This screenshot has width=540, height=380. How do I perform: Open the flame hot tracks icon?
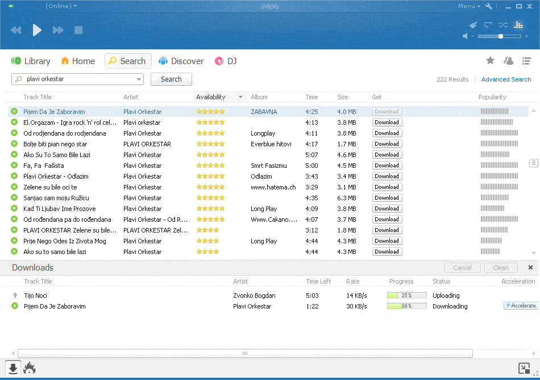[x=30, y=368]
